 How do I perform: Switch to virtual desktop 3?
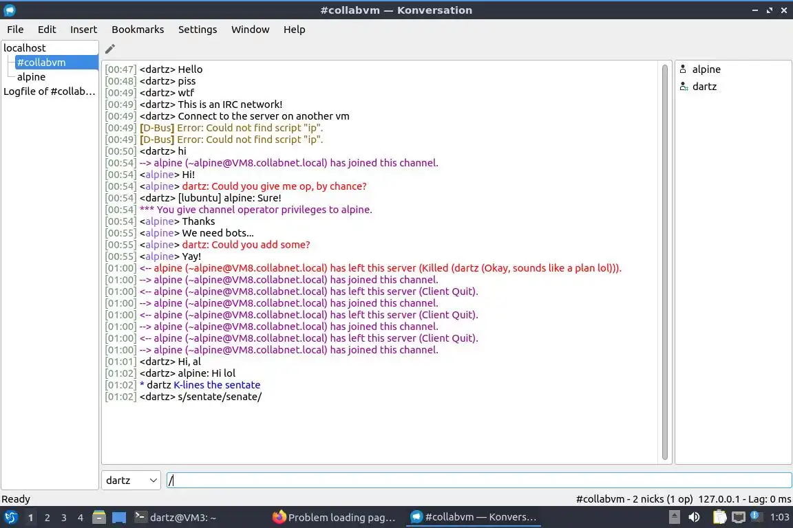tap(64, 518)
